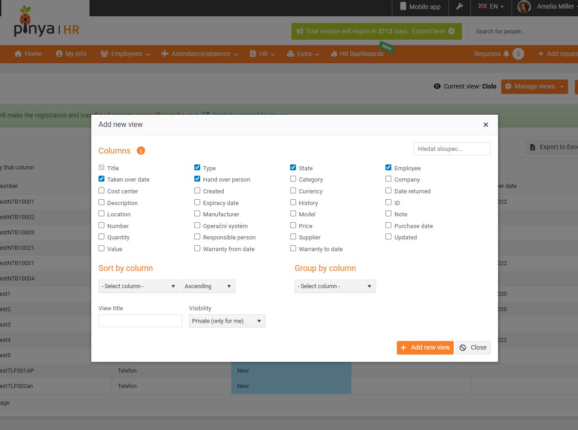Expand the Attendance/absence menu
This screenshot has width=578, height=430.
tap(199, 54)
